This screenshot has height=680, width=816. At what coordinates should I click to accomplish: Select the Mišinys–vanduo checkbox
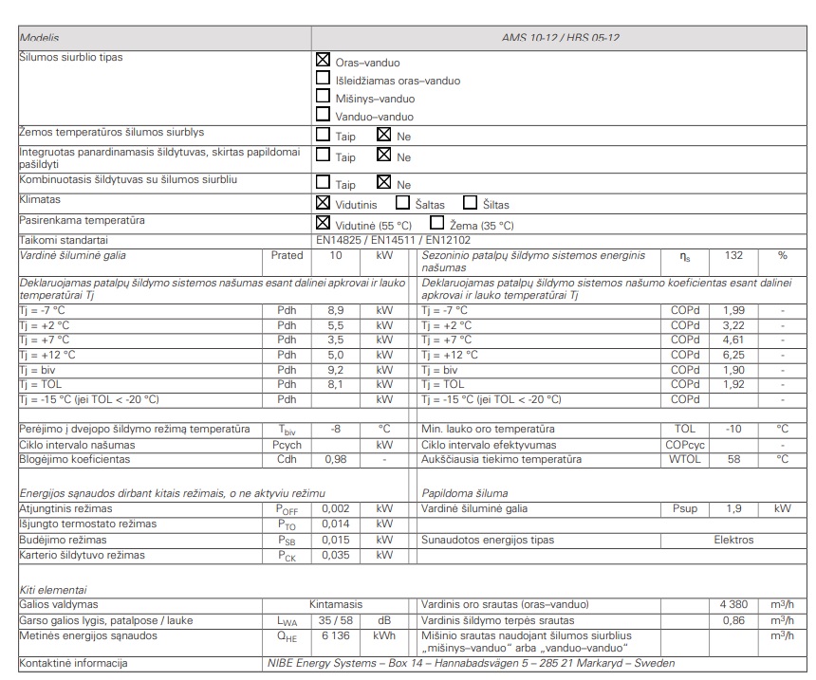(x=323, y=98)
